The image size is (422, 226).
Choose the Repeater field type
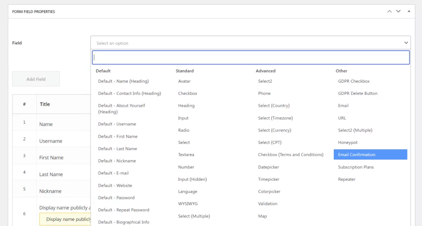coord(347,179)
